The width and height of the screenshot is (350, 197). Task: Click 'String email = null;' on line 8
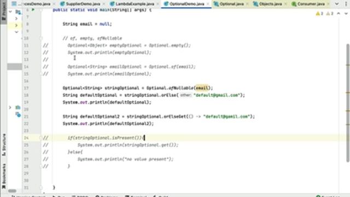click(x=87, y=24)
